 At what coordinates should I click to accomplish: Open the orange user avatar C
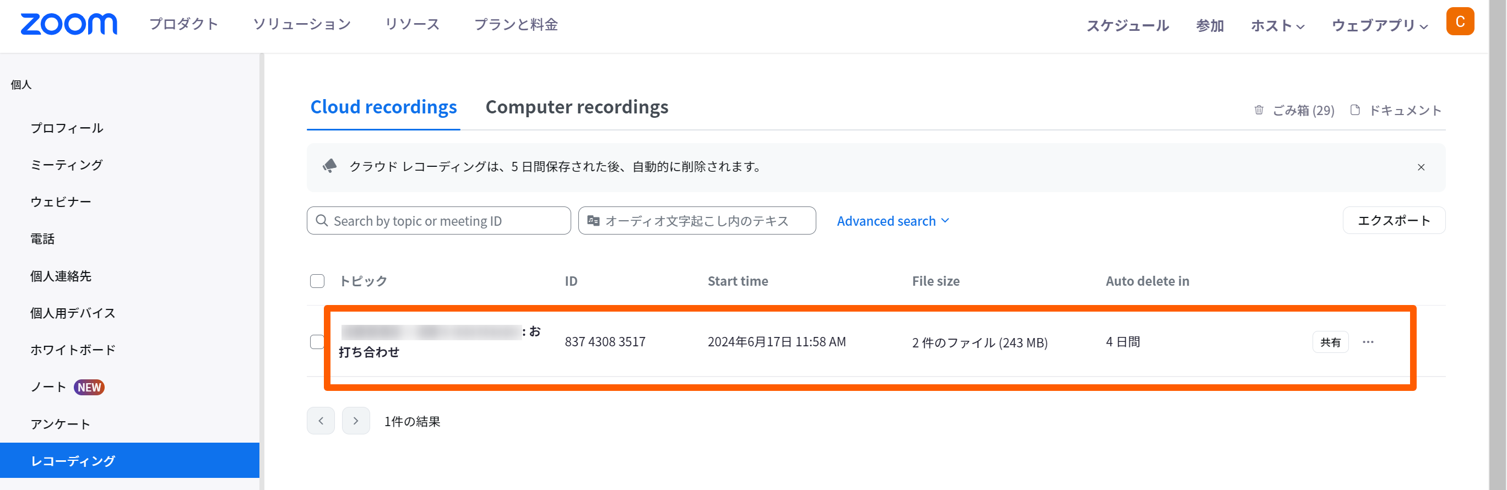point(1459,22)
